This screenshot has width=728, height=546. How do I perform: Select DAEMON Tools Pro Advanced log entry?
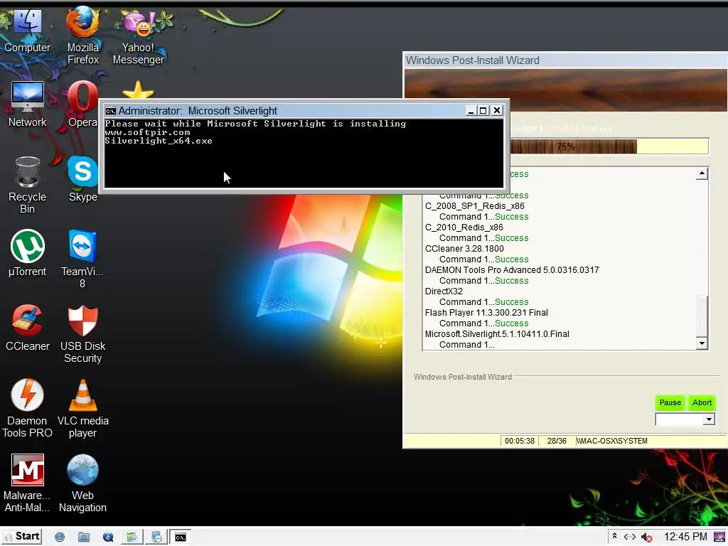click(512, 269)
